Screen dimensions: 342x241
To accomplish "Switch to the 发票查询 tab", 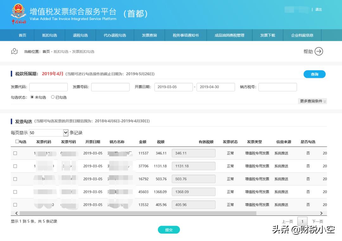I will click(149, 35).
